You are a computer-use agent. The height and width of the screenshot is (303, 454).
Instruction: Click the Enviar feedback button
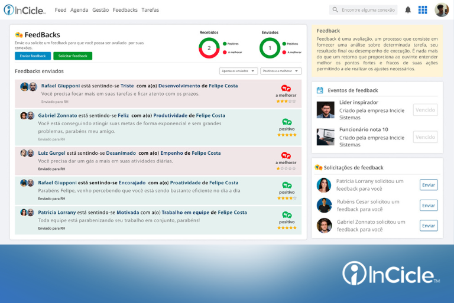[33, 56]
